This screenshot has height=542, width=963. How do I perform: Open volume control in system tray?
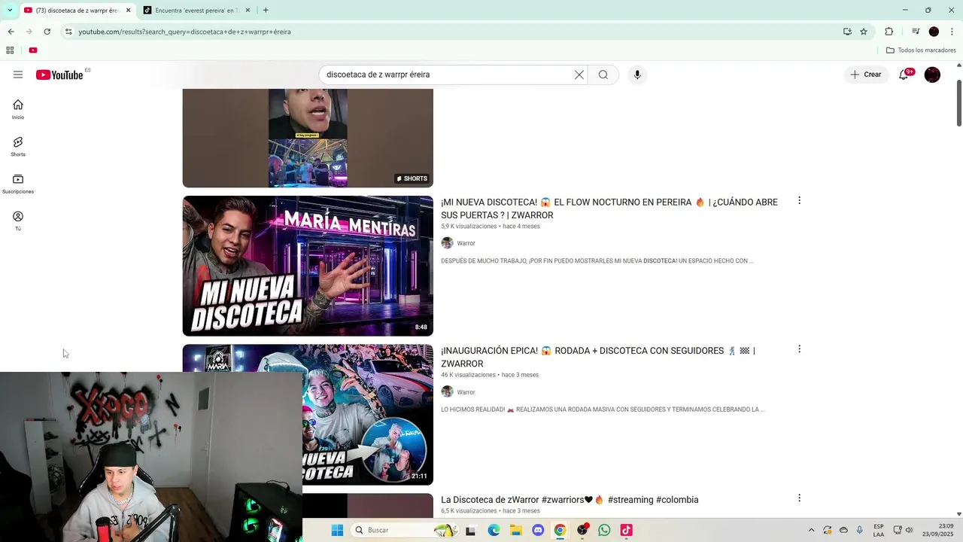910,530
